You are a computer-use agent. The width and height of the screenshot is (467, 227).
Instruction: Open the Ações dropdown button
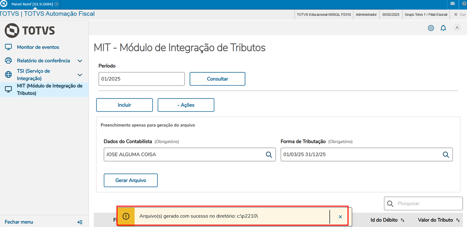click(186, 105)
